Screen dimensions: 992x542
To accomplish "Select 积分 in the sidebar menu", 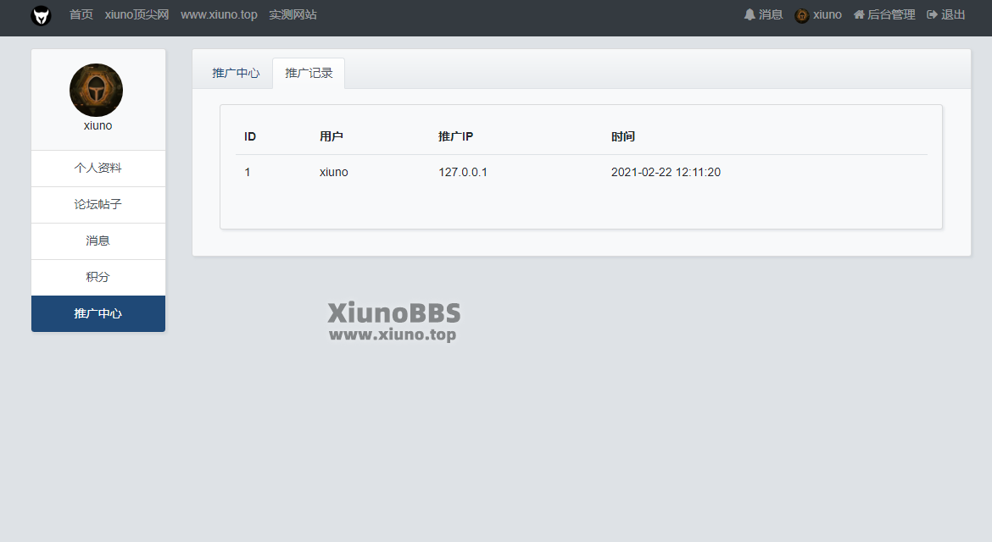I will point(98,277).
